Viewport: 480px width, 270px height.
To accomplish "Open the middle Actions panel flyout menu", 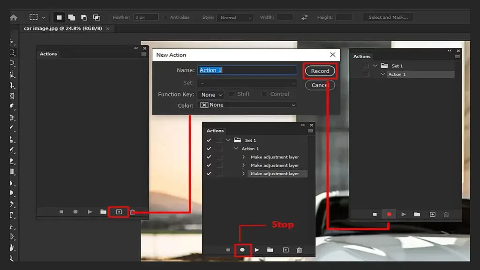I will pyautogui.click(x=310, y=131).
